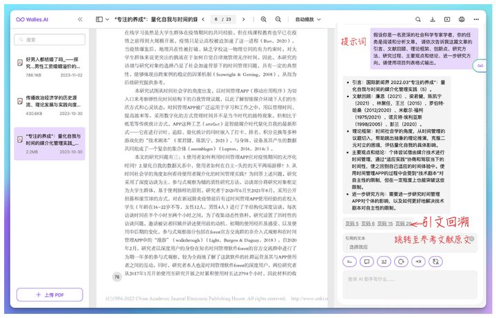
Task: Remove the quoted text with x icon
Action: point(472,239)
